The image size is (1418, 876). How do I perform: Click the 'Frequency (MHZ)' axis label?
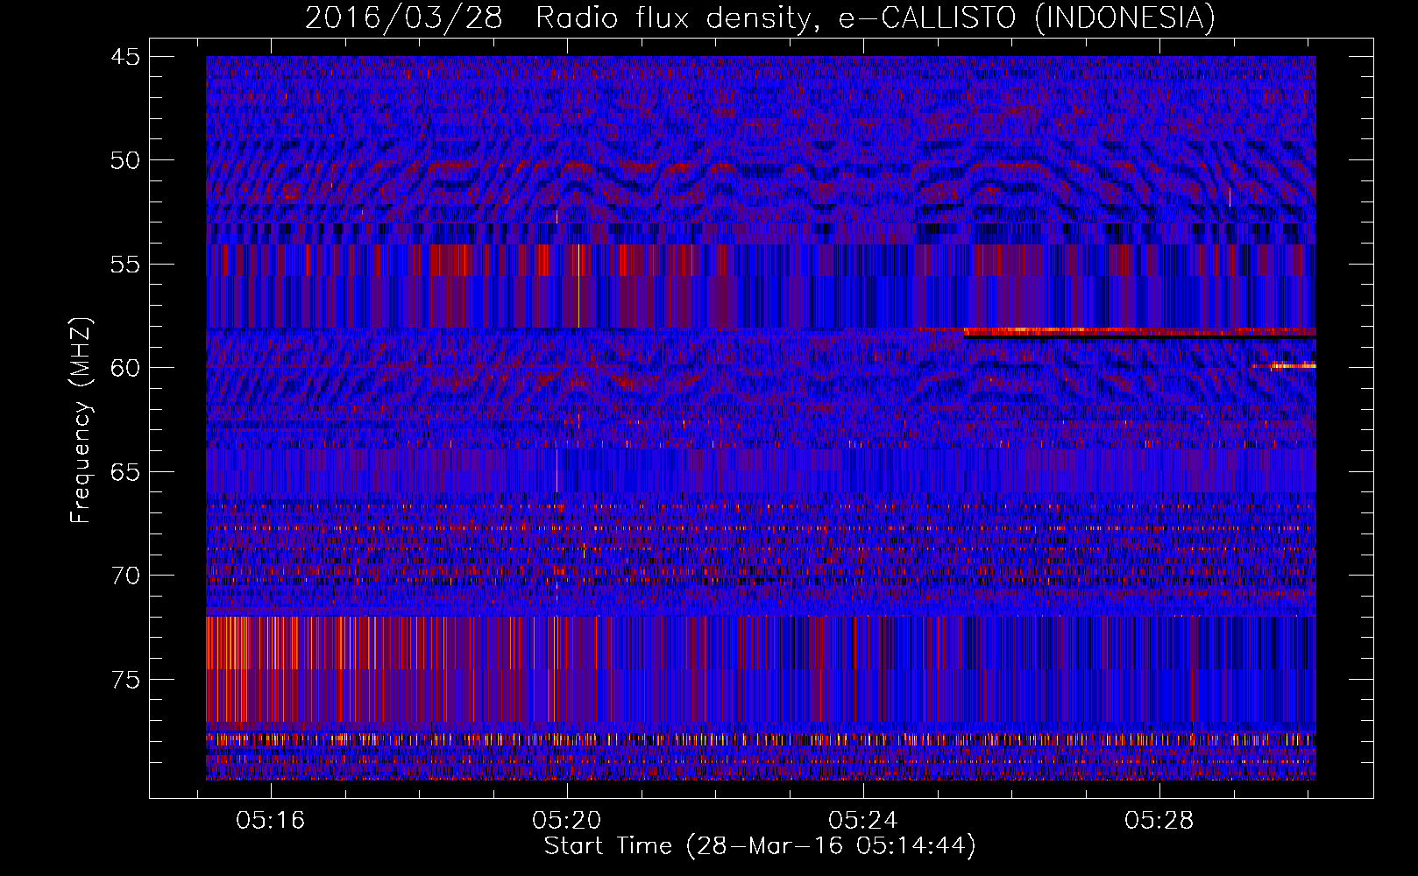[x=81, y=420]
